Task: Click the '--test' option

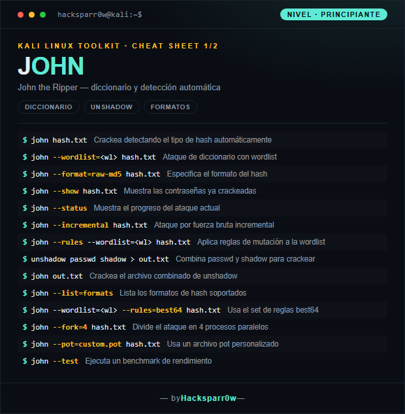Action: 66,361
